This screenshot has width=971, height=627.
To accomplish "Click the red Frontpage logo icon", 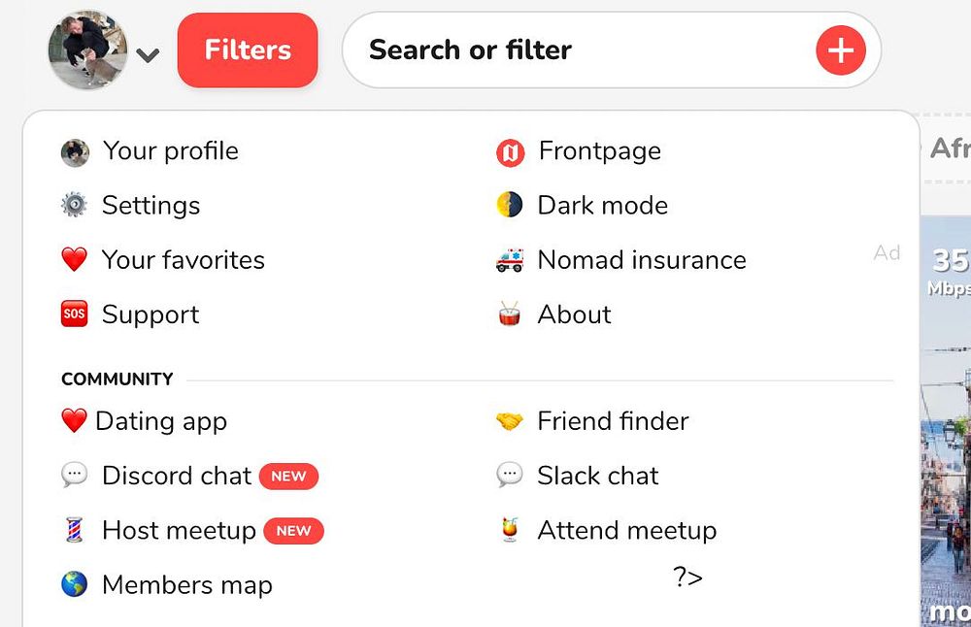I will point(510,151).
